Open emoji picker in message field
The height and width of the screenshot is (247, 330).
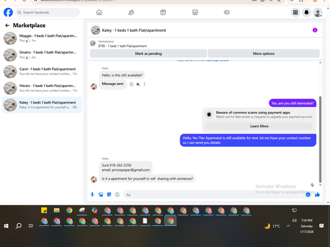coord(308,194)
